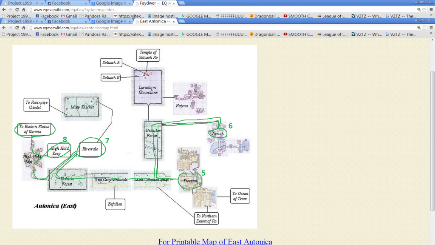Click Solusek B label on map

click(x=111, y=77)
